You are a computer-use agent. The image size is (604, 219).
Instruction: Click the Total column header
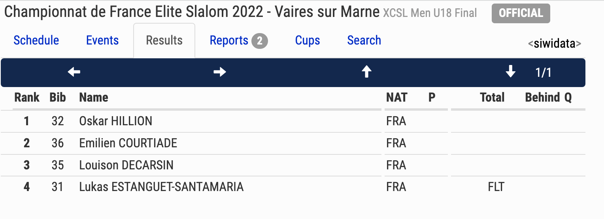click(x=492, y=97)
